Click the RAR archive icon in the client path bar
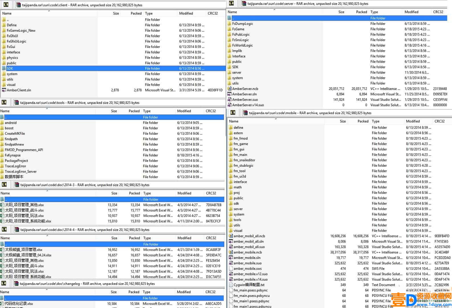Screen dimensions: 452x308 18,5
